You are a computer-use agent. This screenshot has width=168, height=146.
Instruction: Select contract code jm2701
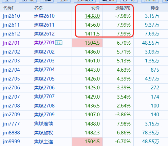pos(11,43)
